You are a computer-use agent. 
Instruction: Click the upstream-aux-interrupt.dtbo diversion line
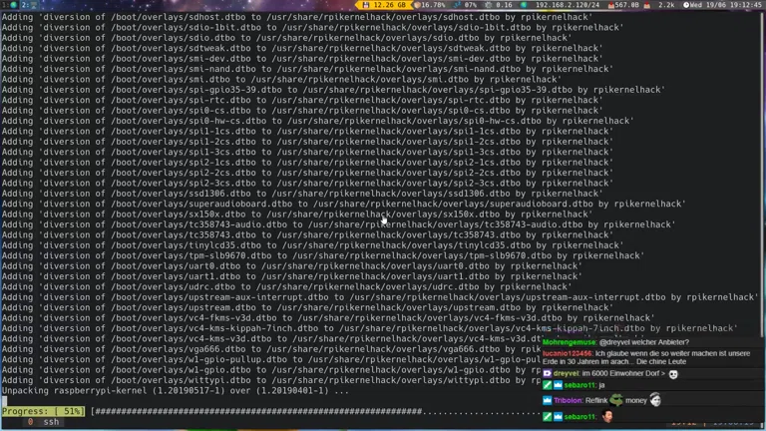(x=380, y=297)
